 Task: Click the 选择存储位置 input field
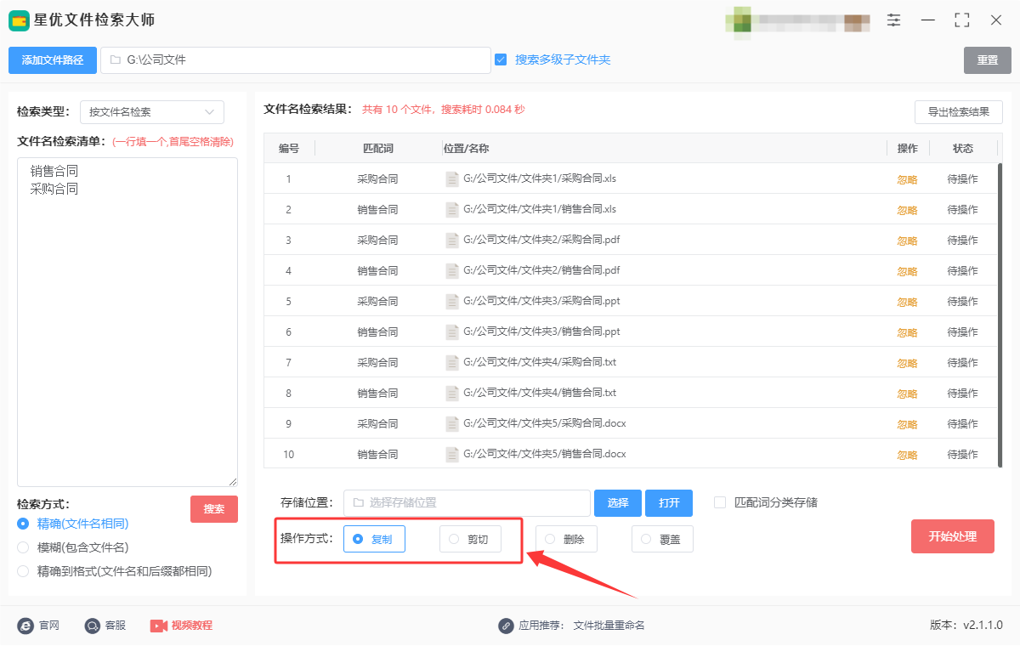pos(467,503)
